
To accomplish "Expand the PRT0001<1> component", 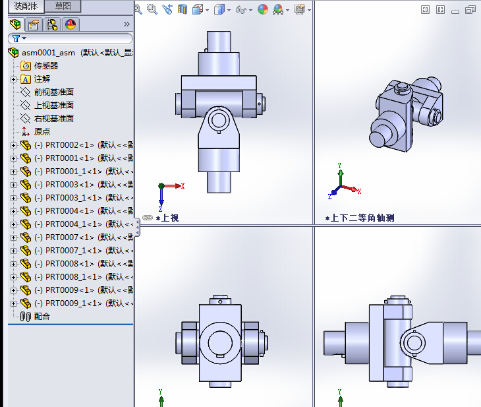I will tap(13, 158).
